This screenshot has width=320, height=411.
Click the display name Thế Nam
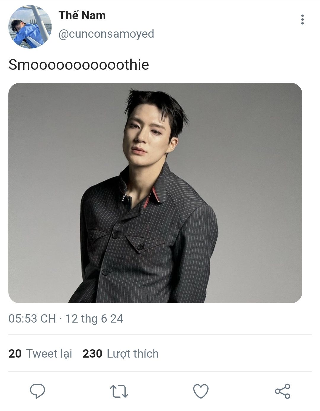[82, 15]
